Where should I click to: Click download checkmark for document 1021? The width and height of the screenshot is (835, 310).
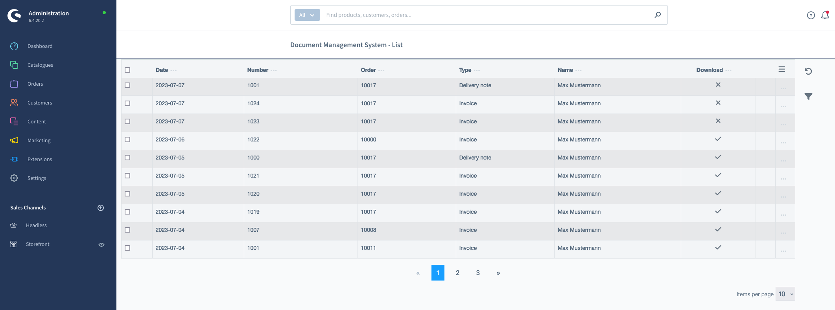(718, 175)
